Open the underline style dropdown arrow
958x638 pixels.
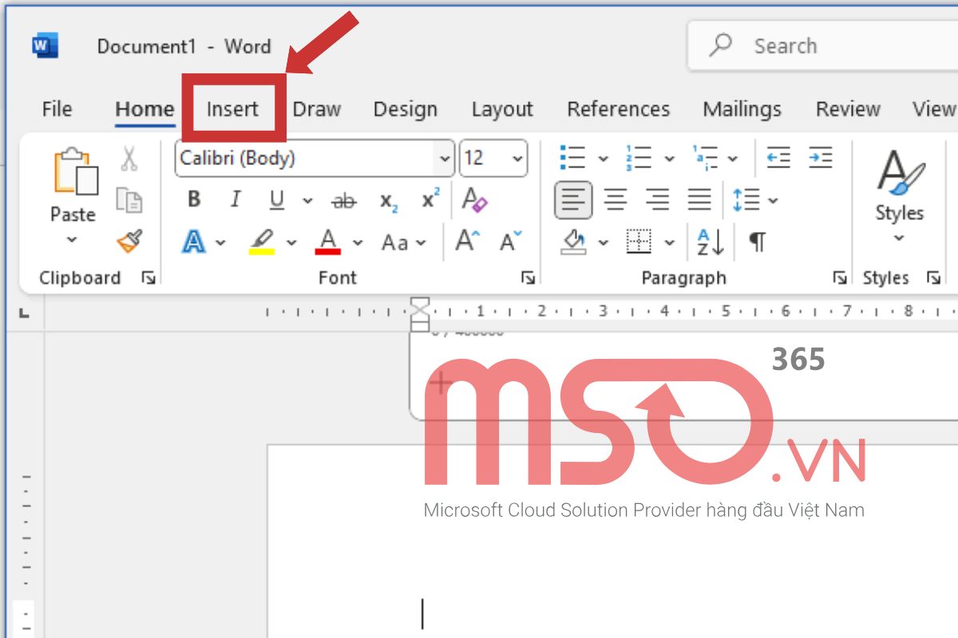[307, 201]
